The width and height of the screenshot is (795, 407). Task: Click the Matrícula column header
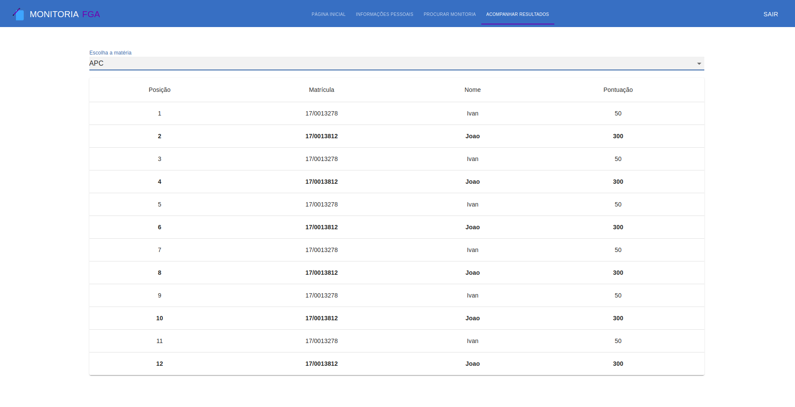[x=321, y=90]
